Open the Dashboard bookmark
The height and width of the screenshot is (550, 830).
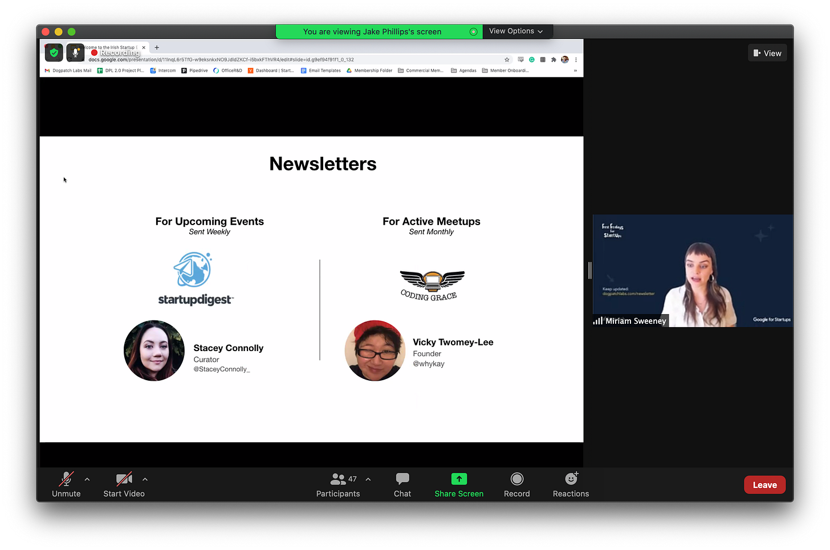(x=271, y=71)
